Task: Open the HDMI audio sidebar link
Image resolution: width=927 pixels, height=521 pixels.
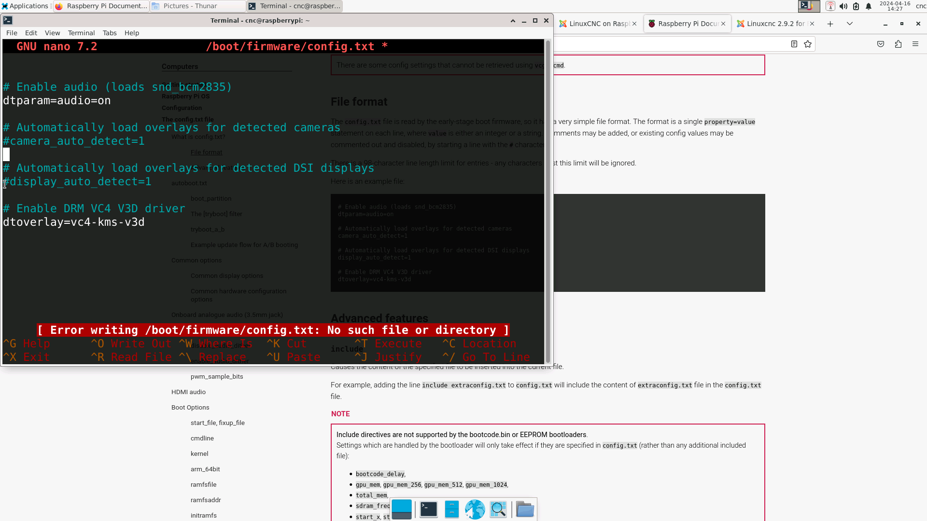Action: (x=188, y=392)
